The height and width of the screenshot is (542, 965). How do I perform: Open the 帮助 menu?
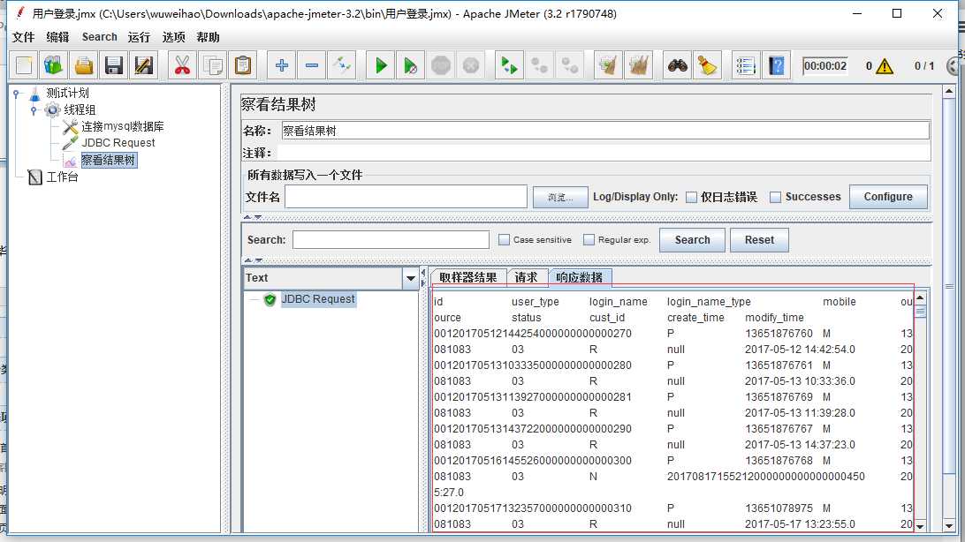[x=208, y=37]
